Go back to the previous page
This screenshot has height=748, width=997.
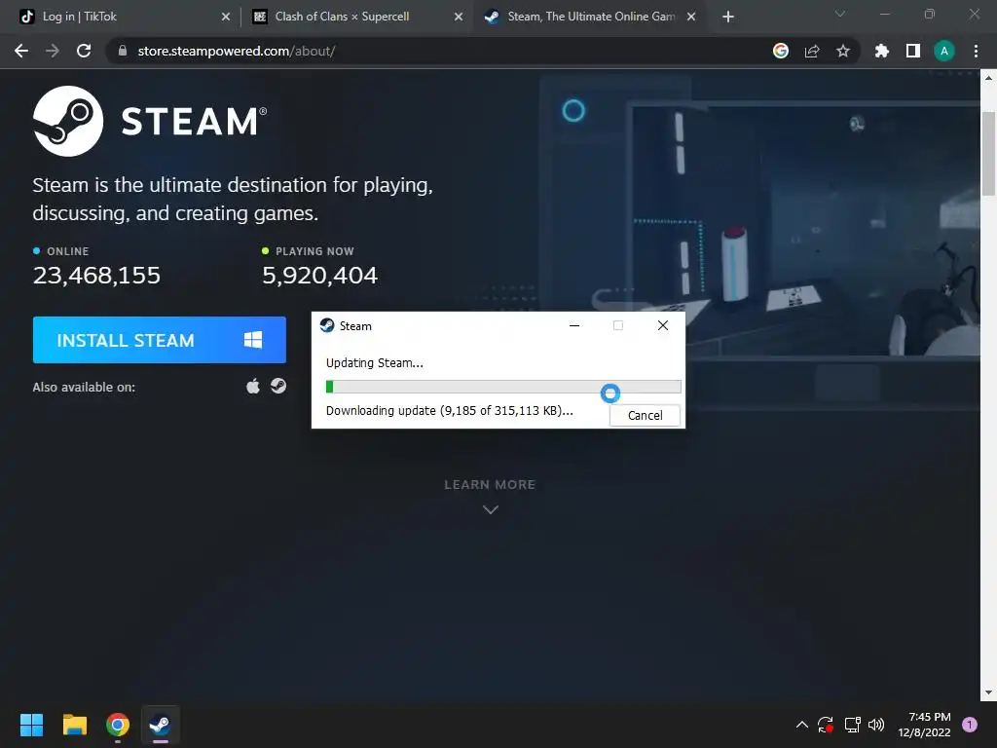coord(21,51)
